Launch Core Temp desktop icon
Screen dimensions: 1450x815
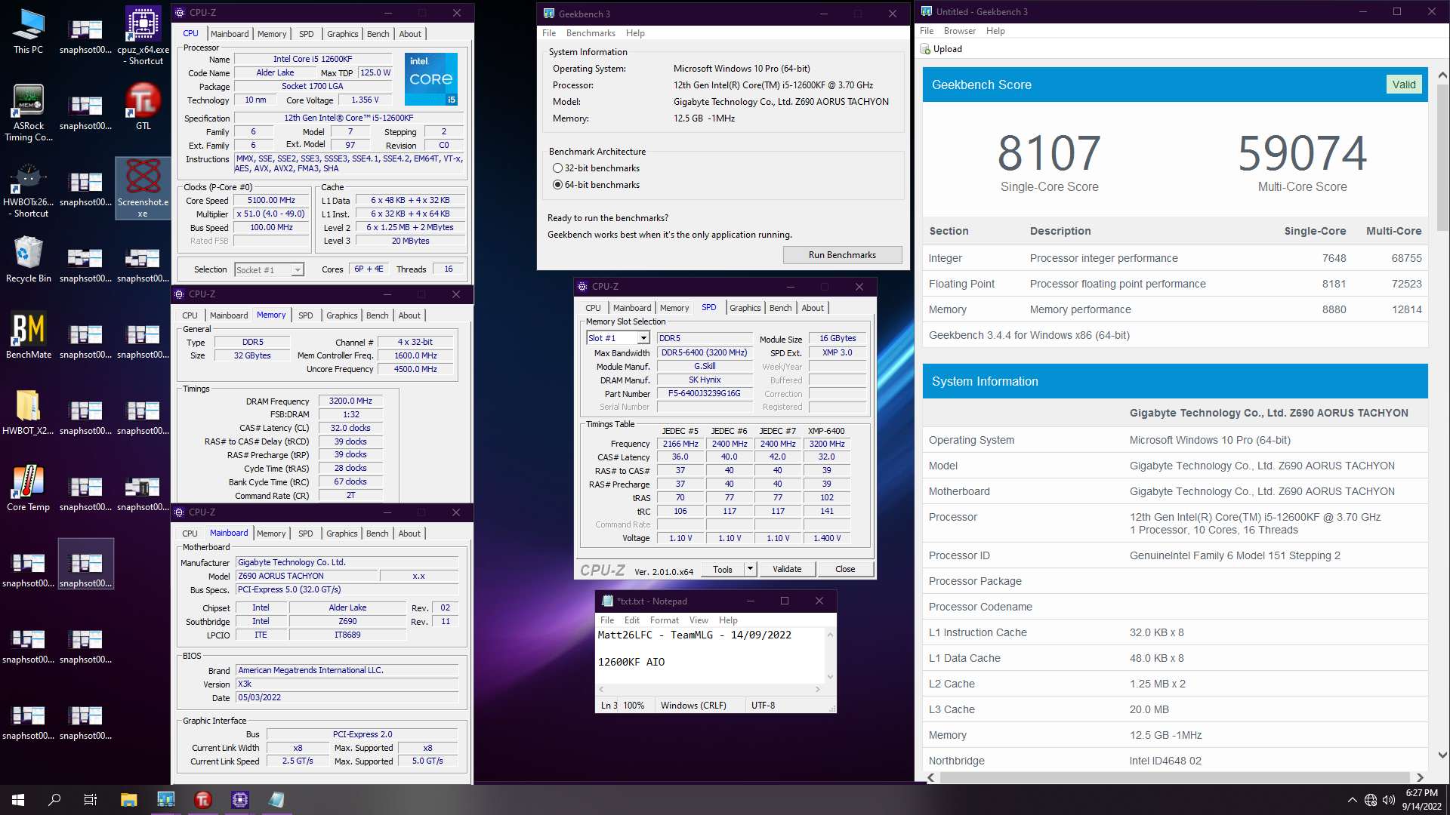tap(28, 487)
